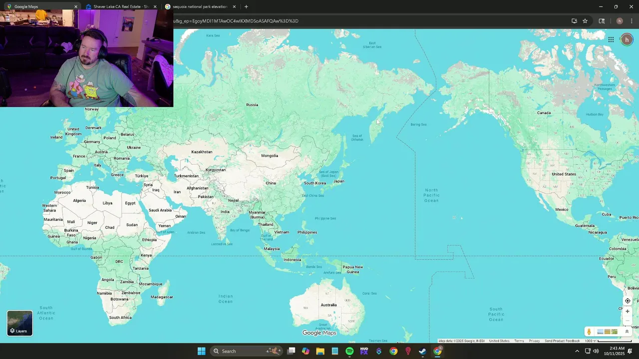
Task: Click the URL text in the address bar
Action: [x=236, y=21]
